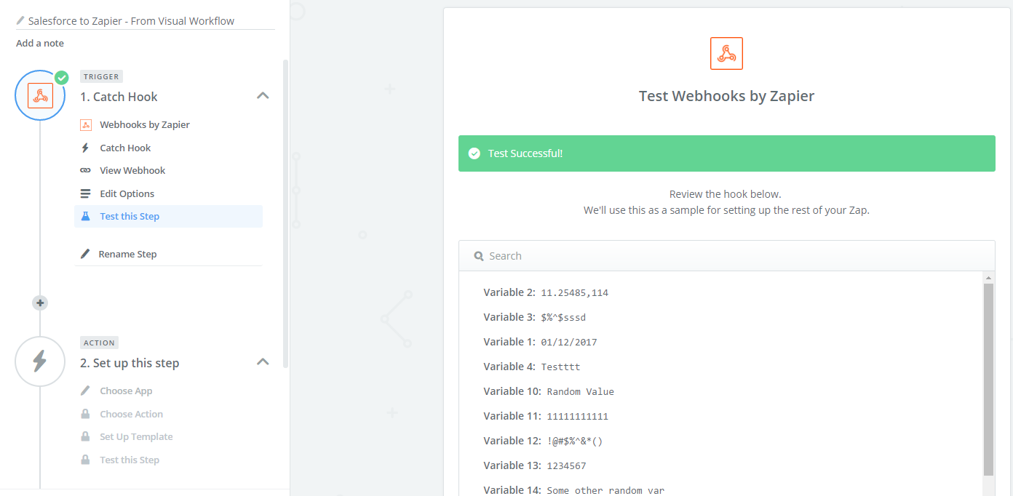
Task: Collapse the 1. Catch Hook step chevron
Action: 263,95
